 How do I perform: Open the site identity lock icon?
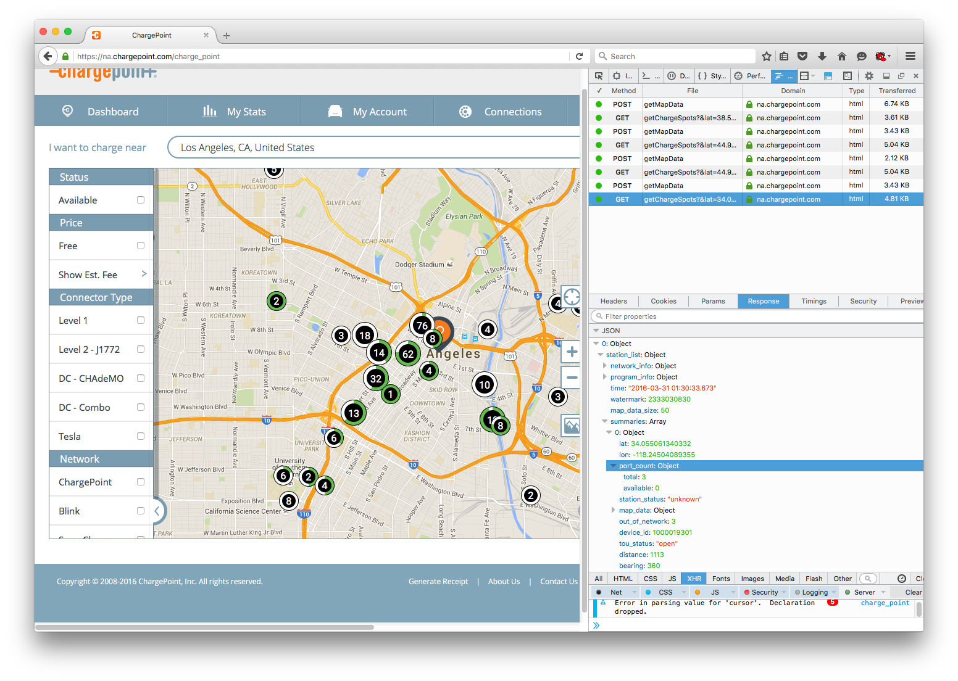65,56
